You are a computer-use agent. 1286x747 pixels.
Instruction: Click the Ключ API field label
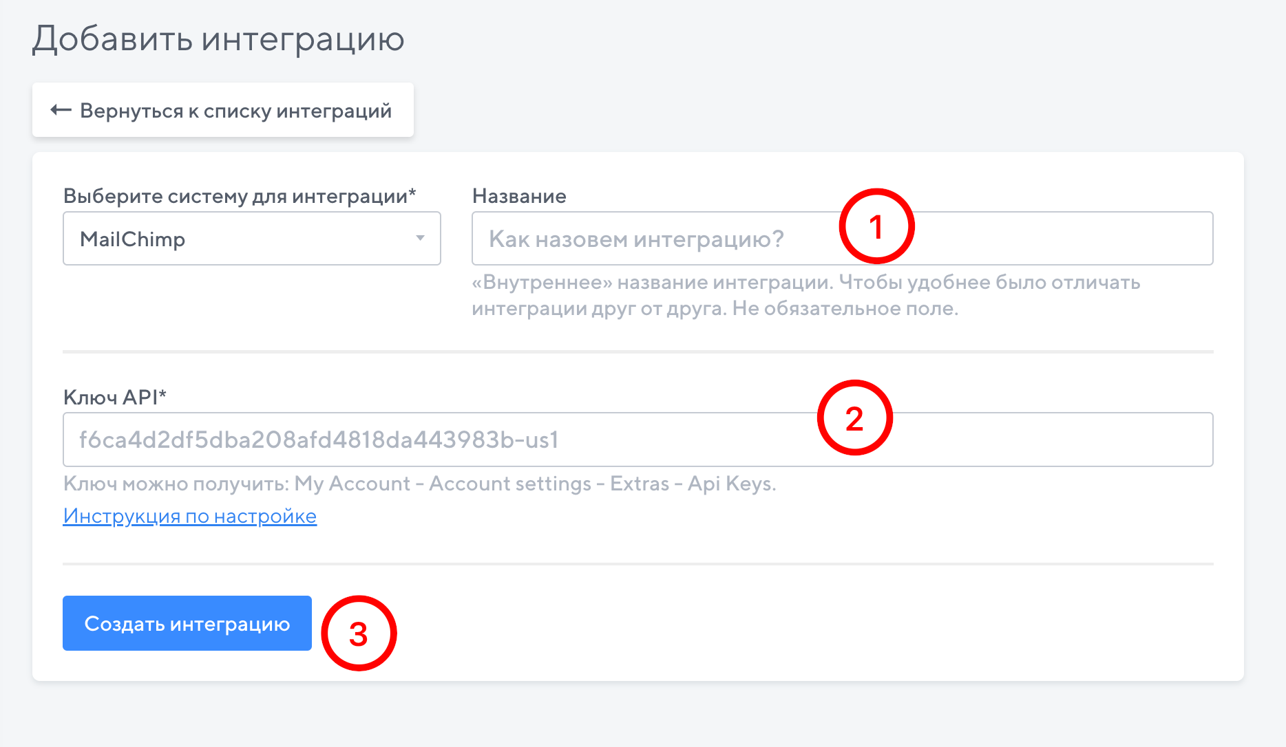[110, 397]
